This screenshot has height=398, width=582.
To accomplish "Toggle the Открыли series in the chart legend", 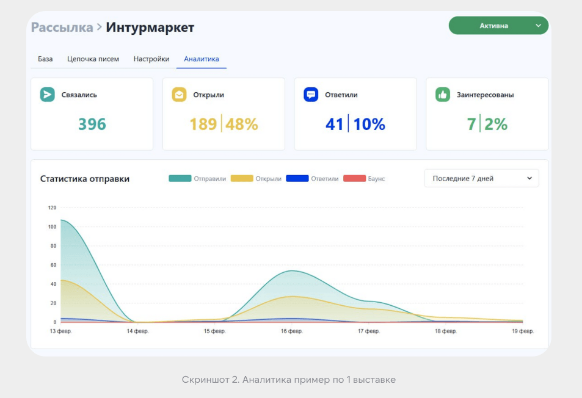I will click(x=256, y=178).
